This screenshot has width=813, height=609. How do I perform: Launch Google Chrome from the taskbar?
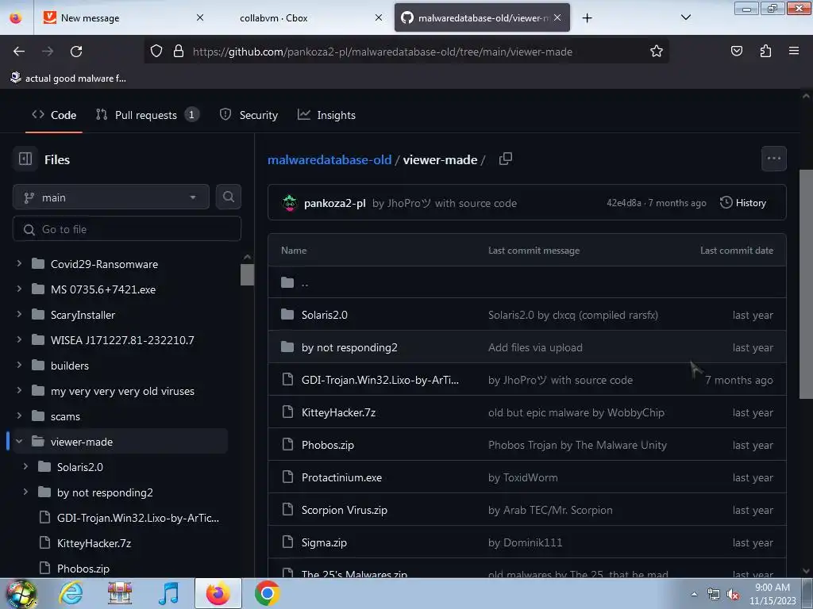click(x=268, y=593)
